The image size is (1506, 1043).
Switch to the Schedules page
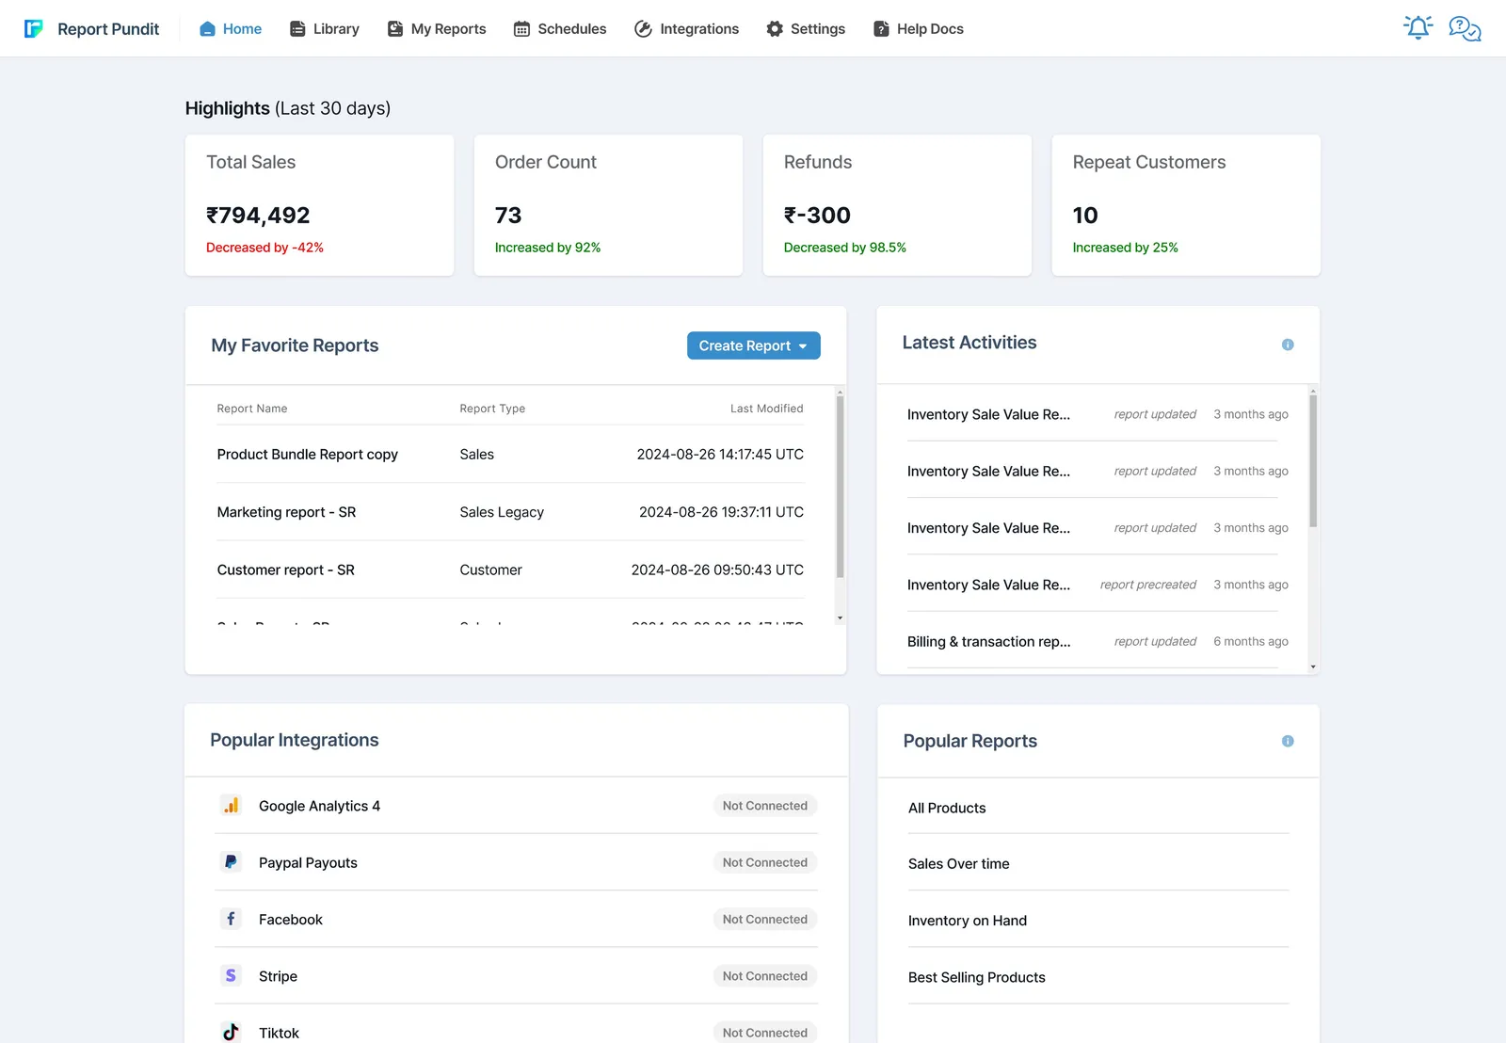pos(560,28)
